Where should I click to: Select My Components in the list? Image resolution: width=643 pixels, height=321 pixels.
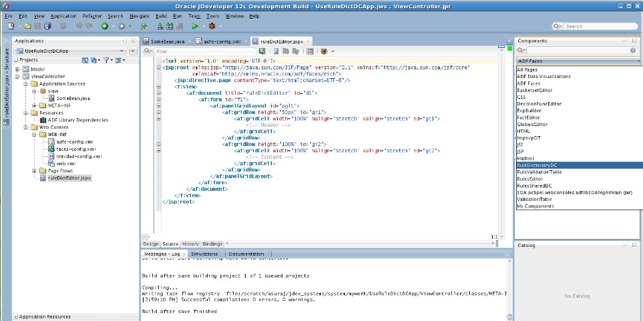coord(535,206)
